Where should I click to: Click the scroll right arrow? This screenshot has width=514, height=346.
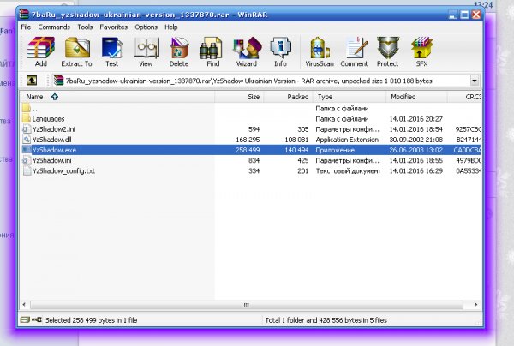click(x=476, y=305)
